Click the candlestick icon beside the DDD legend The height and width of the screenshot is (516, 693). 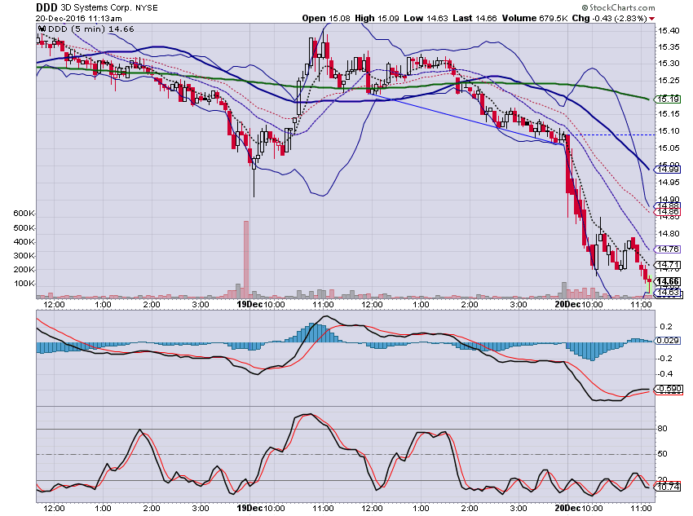point(42,29)
